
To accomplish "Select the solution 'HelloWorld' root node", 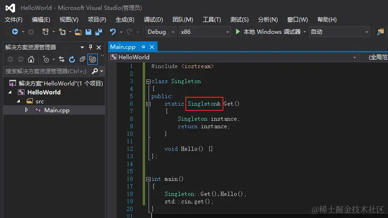I will point(56,83).
